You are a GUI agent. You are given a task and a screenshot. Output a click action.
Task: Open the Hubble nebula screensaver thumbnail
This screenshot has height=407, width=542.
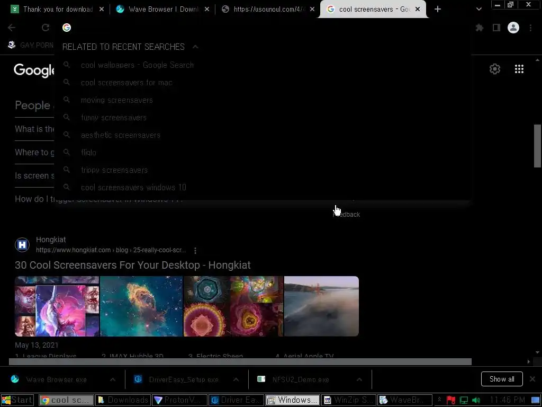click(x=141, y=306)
